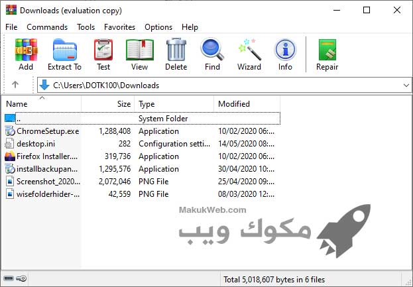413x287 pixels.
Task: Click the Find magnifier toolbar icon
Action: point(212,50)
